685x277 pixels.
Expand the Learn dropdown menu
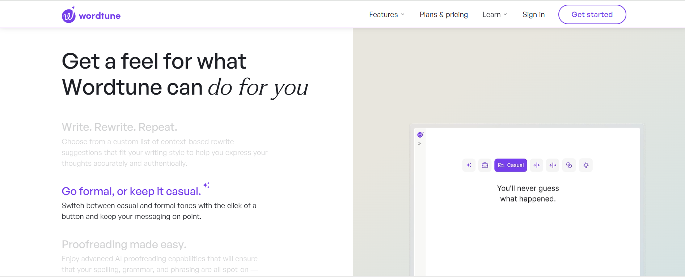click(x=495, y=14)
